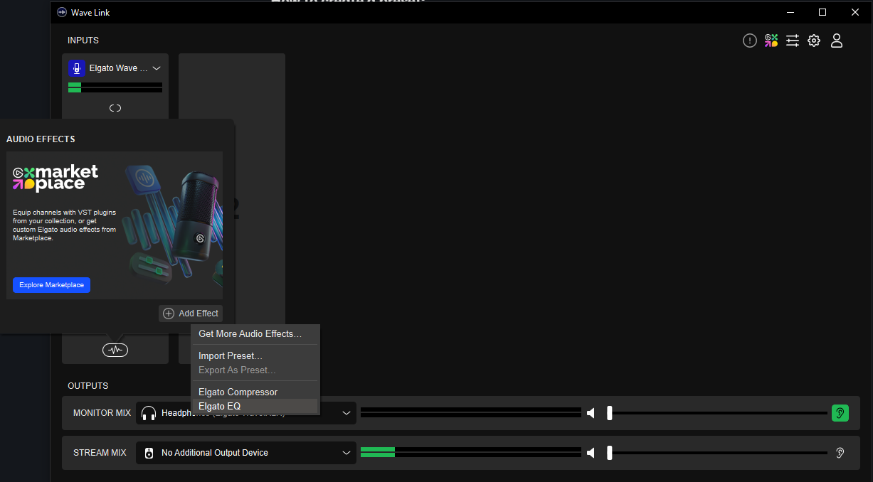873x482 pixels.
Task: Click the Add Effect button
Action: tap(191, 314)
